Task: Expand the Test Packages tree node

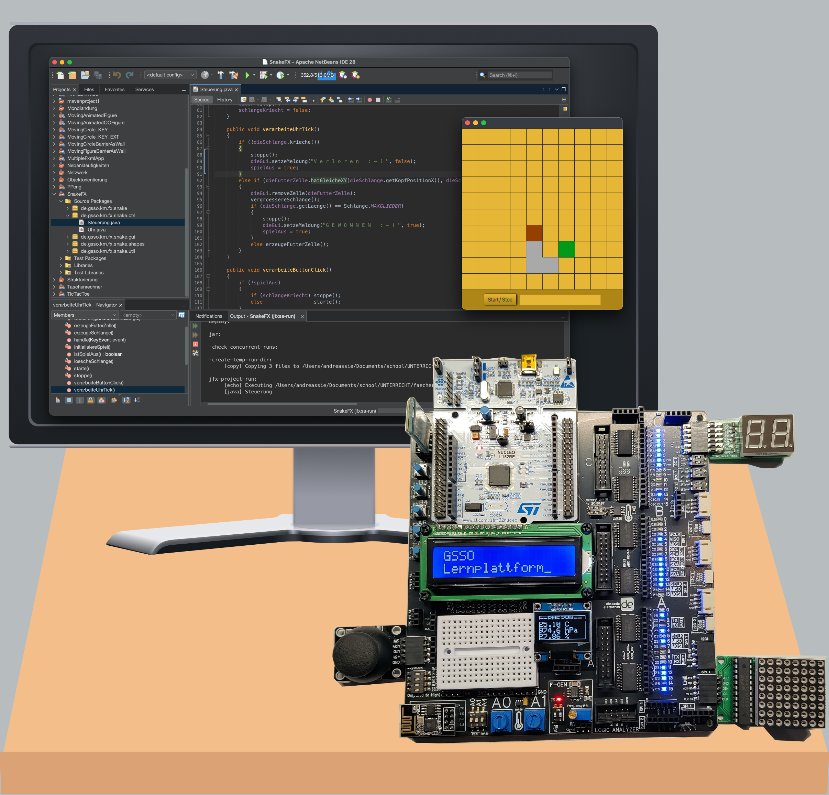Action: click(x=61, y=258)
